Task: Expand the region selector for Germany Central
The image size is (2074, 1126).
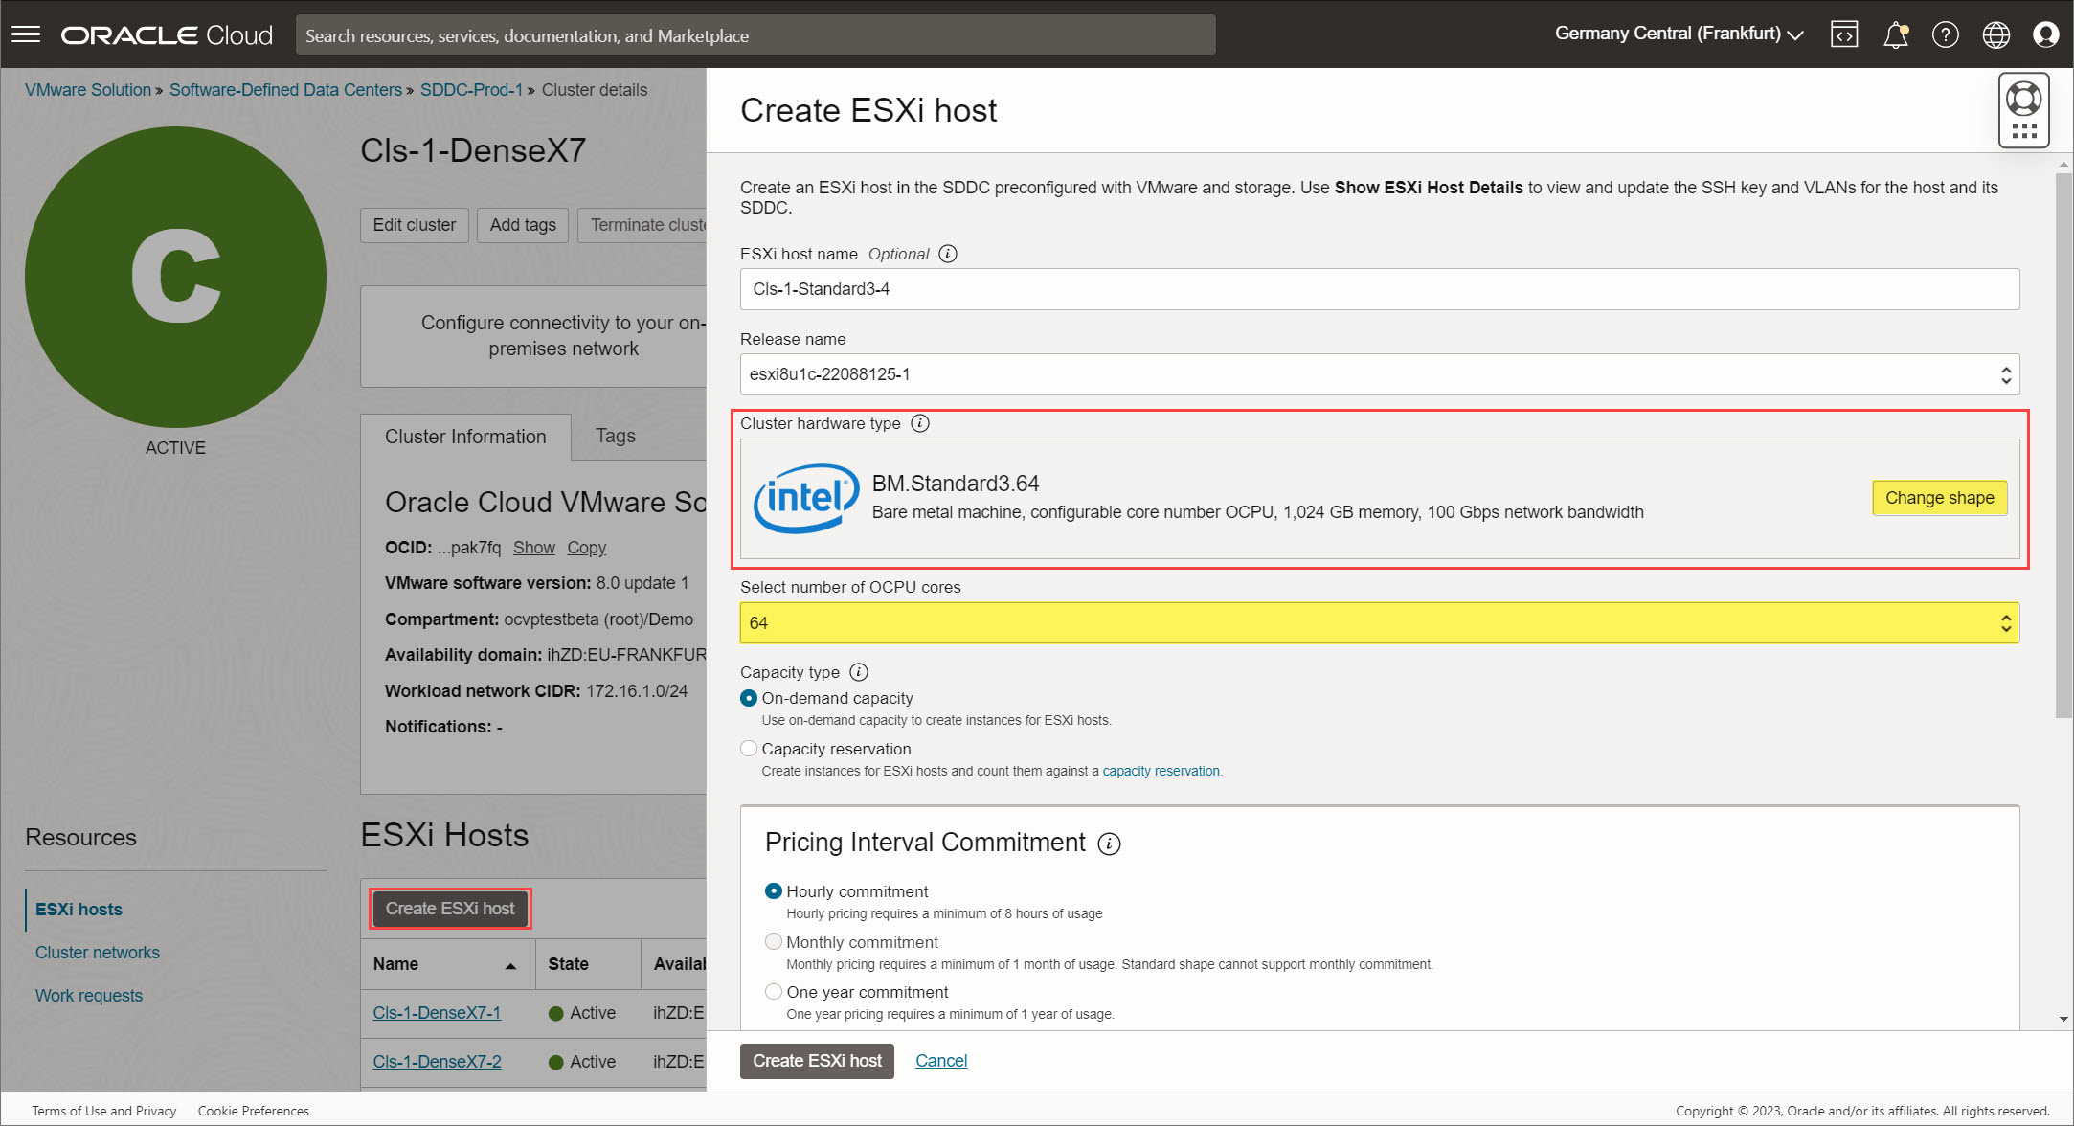Action: click(x=1796, y=34)
